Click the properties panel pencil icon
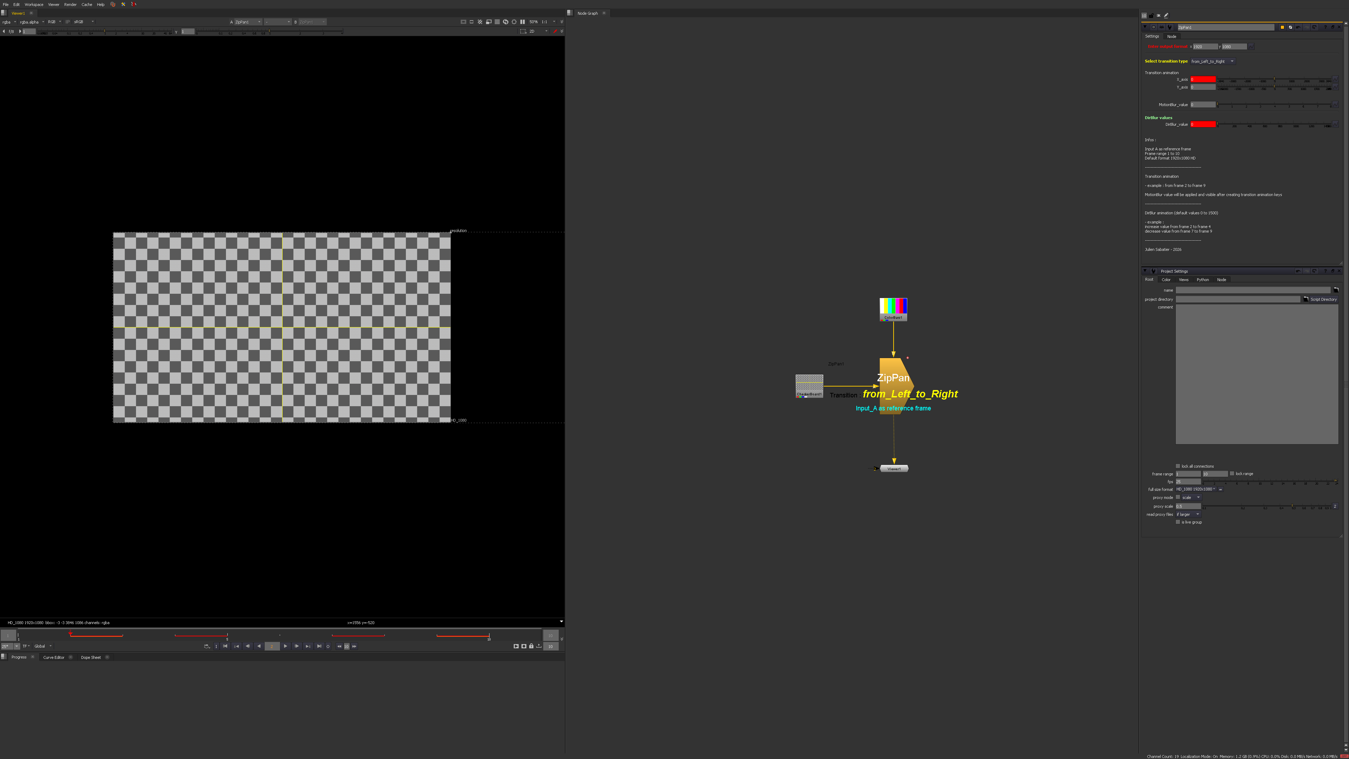Viewport: 1349px width, 759px height. tap(1166, 16)
